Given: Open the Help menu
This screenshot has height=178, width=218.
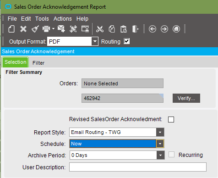Looking at the screenshot, I should click(82, 19).
